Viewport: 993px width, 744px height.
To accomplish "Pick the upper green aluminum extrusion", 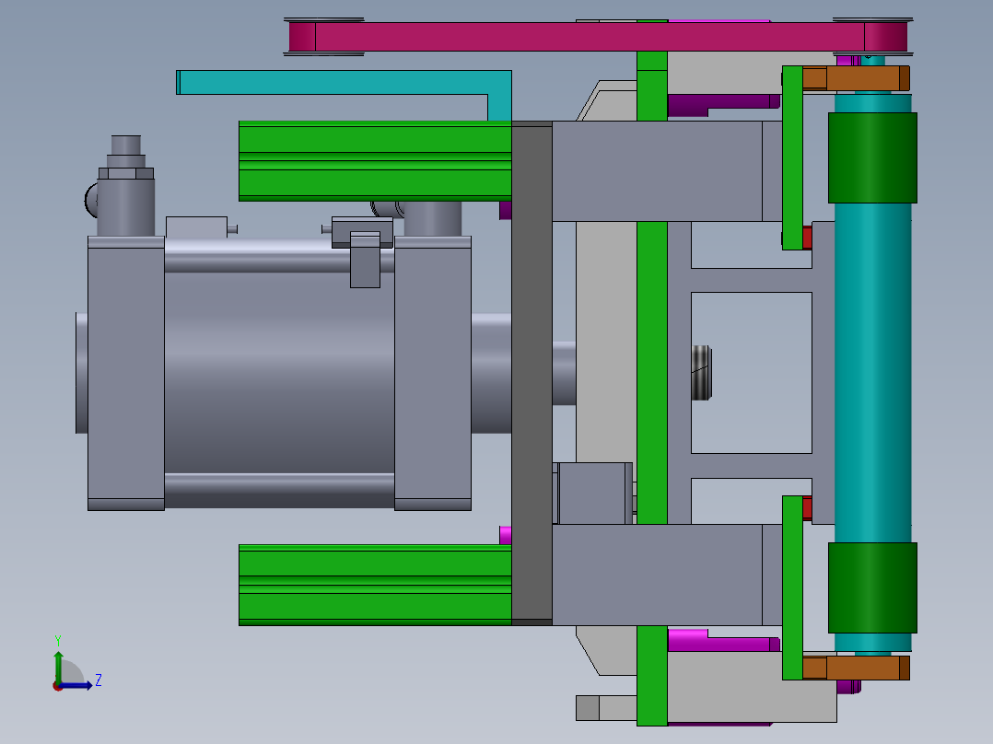I will (375, 161).
